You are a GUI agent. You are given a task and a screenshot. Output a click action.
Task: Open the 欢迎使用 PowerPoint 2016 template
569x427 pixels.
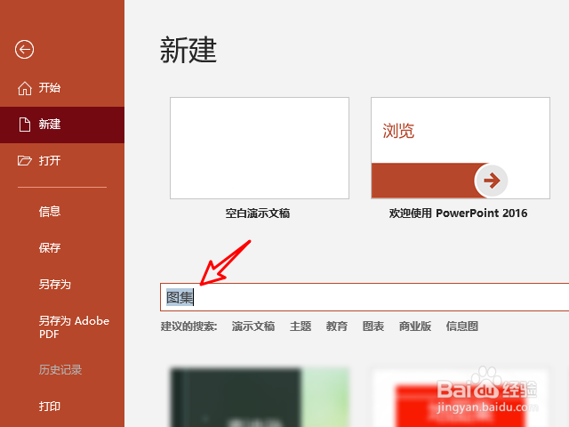[x=461, y=148]
